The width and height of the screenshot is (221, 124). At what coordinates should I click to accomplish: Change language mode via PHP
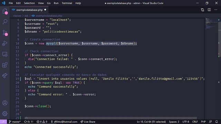point(203,122)
